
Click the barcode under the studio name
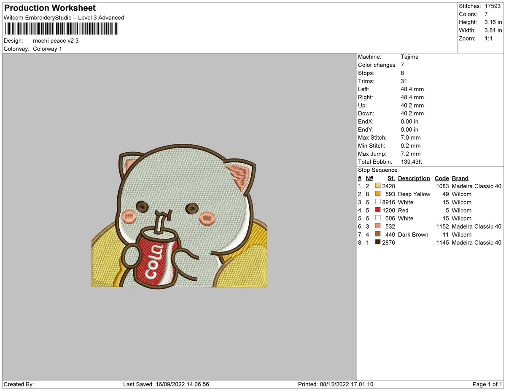coord(61,29)
